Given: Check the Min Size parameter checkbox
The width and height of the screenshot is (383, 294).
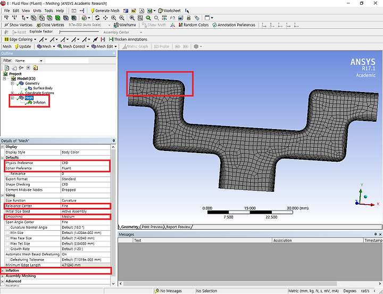Looking at the screenshot, I should tap(7, 233).
